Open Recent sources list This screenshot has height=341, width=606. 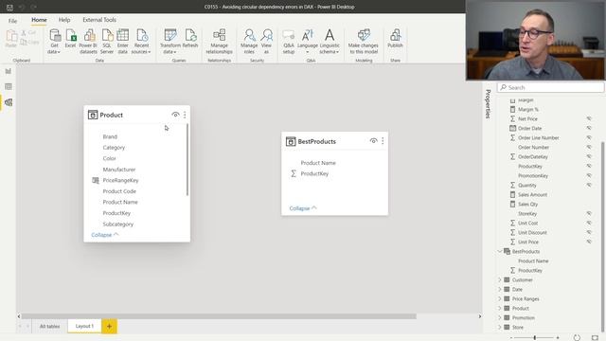[x=141, y=42]
